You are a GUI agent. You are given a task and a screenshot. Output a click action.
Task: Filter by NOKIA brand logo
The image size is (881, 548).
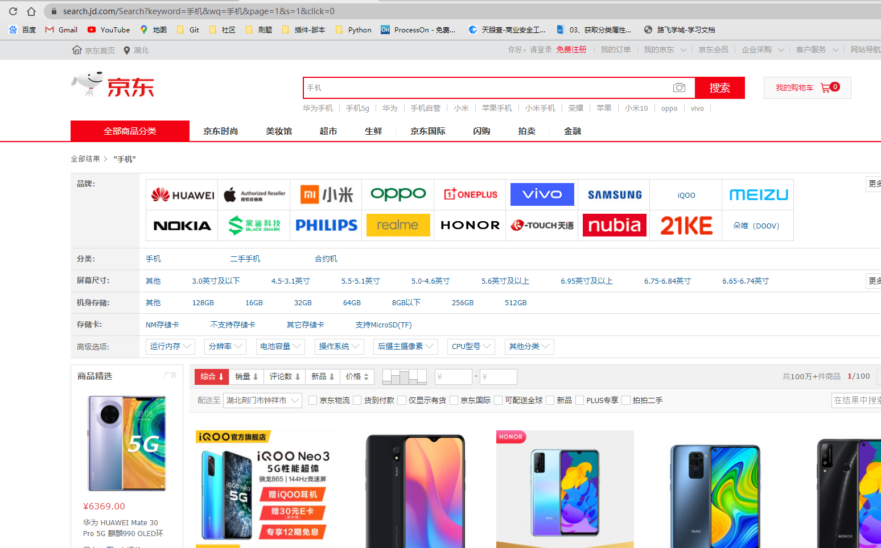click(x=182, y=226)
